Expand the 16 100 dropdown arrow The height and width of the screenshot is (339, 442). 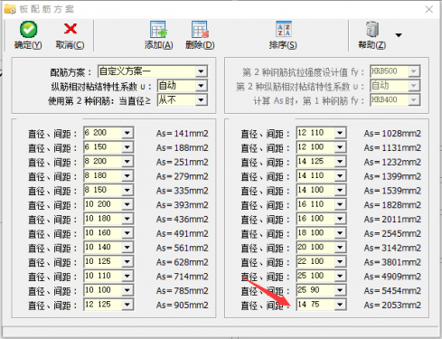340,219
